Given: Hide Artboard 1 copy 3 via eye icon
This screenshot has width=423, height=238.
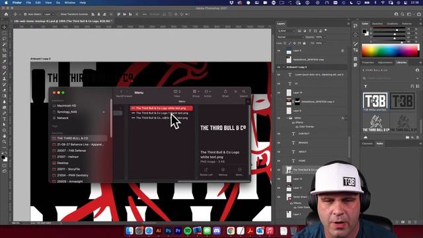Looking at the screenshot, I should 279,67.
